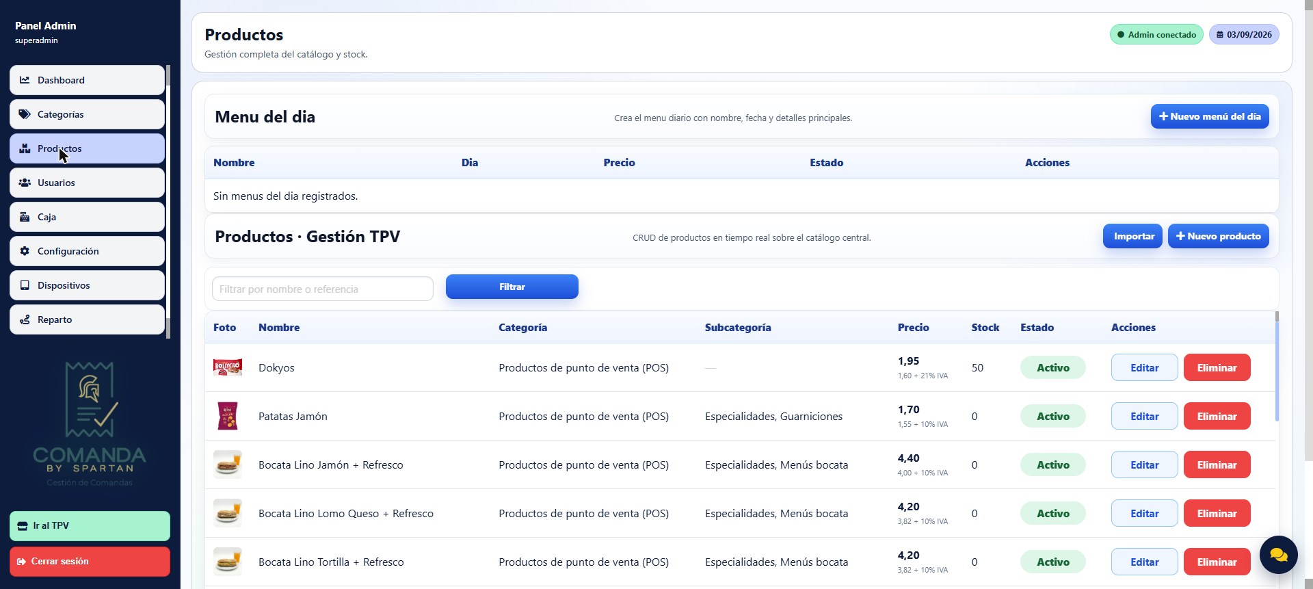
Task: Log out with Cerrar sesión
Action: (x=90, y=562)
